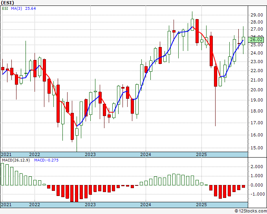Click the first MACD histogram bar of 2021

(2, 174)
